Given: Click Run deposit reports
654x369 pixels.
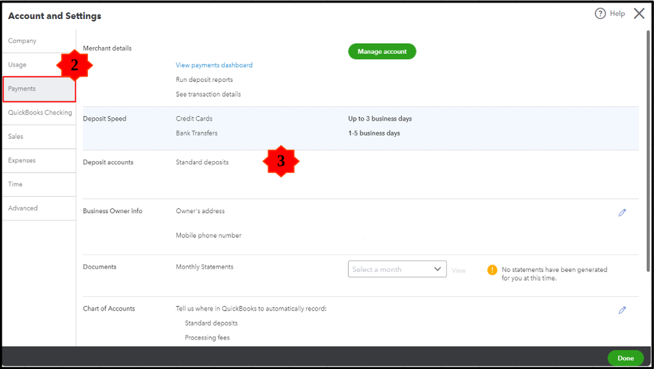Looking at the screenshot, I should tap(204, 80).
